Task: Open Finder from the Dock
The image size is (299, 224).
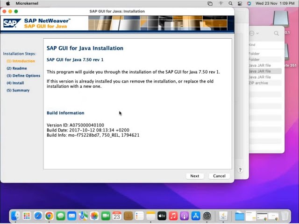Action: pos(15,216)
